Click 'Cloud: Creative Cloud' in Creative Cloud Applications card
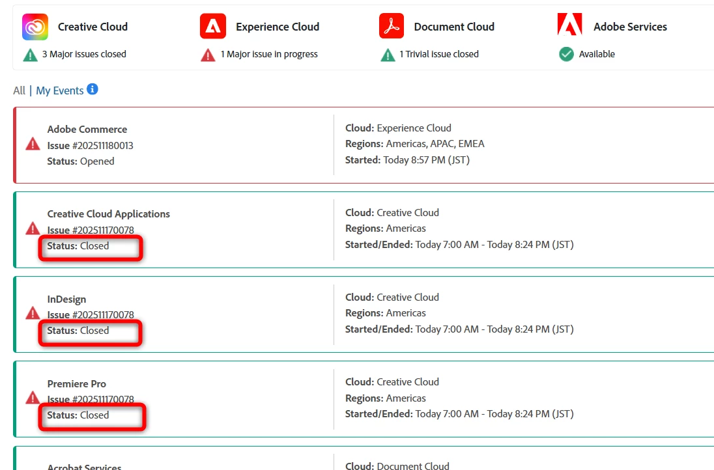Image resolution: width=714 pixels, height=470 pixels. [x=392, y=213]
